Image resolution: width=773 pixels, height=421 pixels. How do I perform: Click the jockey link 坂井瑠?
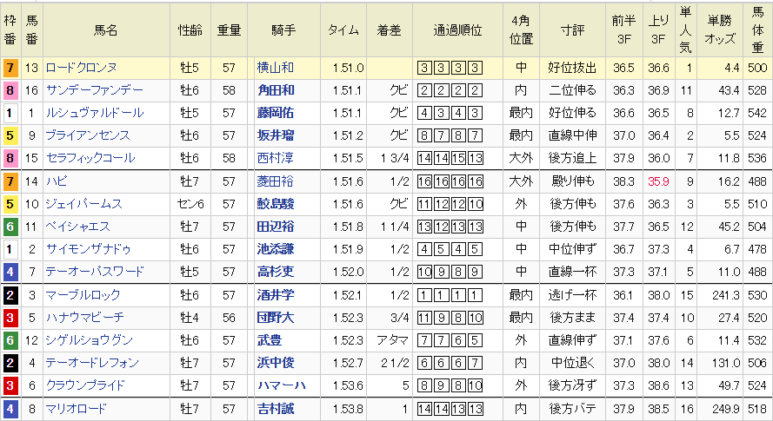(x=275, y=135)
